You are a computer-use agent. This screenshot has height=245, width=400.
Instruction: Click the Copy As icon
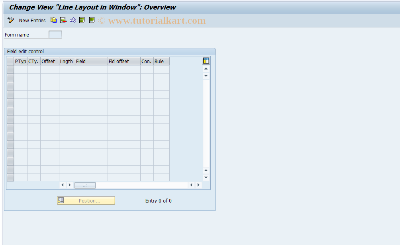[53, 20]
